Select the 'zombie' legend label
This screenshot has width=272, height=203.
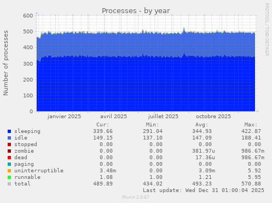coord(24,151)
